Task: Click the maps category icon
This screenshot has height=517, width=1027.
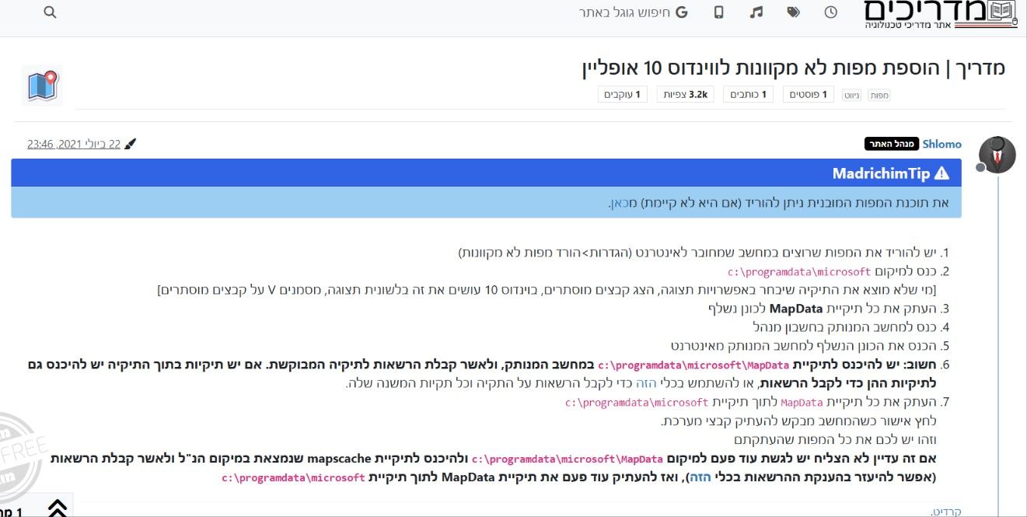Action: tap(42, 86)
